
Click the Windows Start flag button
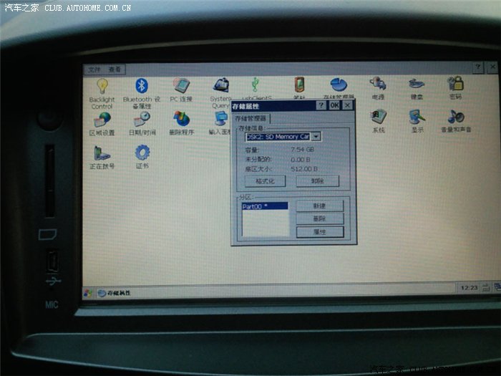tap(89, 293)
